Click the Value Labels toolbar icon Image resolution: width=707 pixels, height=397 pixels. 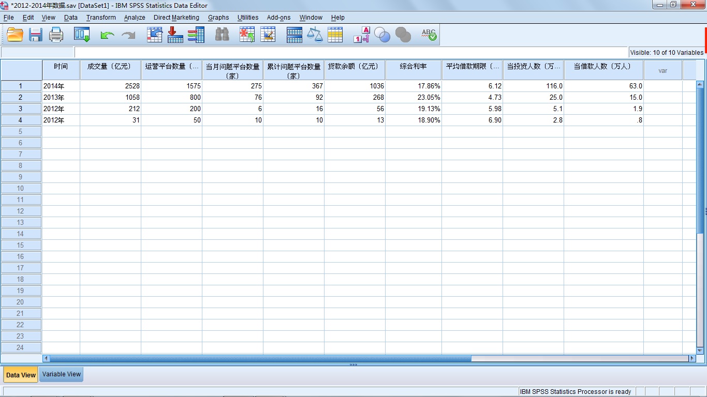pos(361,35)
